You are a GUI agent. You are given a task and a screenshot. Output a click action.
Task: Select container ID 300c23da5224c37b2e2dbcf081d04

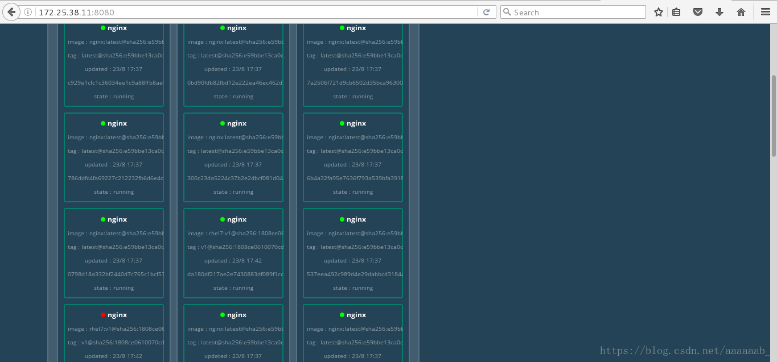click(x=235, y=178)
